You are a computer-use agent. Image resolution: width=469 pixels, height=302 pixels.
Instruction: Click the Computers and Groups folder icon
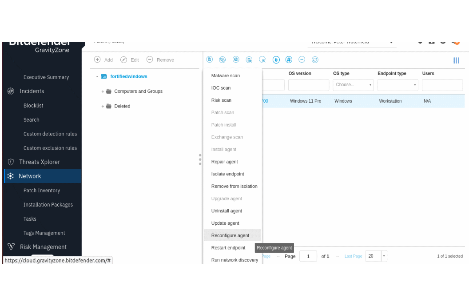pos(108,91)
